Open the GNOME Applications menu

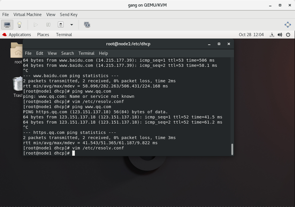20,35
